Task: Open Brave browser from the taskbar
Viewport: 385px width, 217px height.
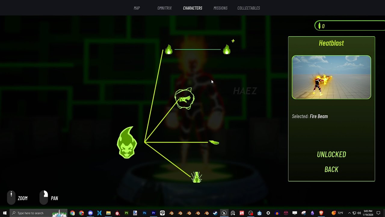Action: 321,213
